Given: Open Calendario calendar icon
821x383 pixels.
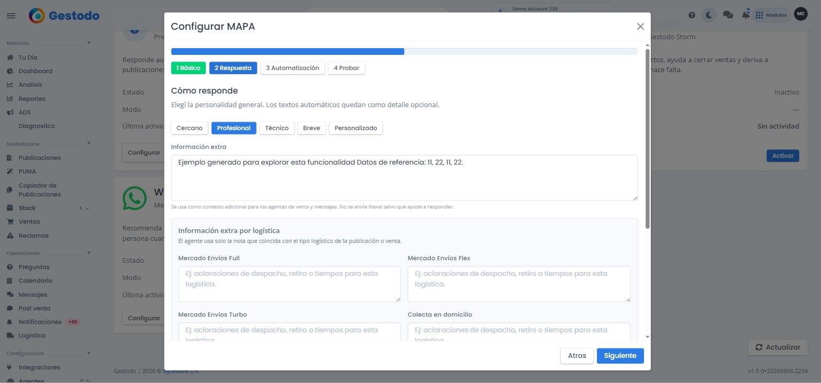Looking at the screenshot, I should 10,281.
